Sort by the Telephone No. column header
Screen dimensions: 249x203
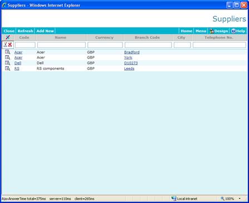[218, 37]
